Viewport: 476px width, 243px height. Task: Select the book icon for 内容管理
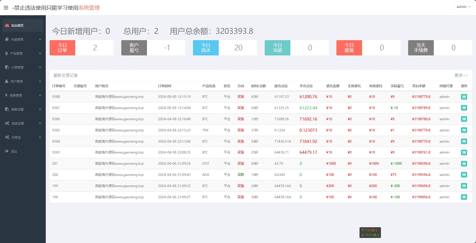[x=7, y=39]
